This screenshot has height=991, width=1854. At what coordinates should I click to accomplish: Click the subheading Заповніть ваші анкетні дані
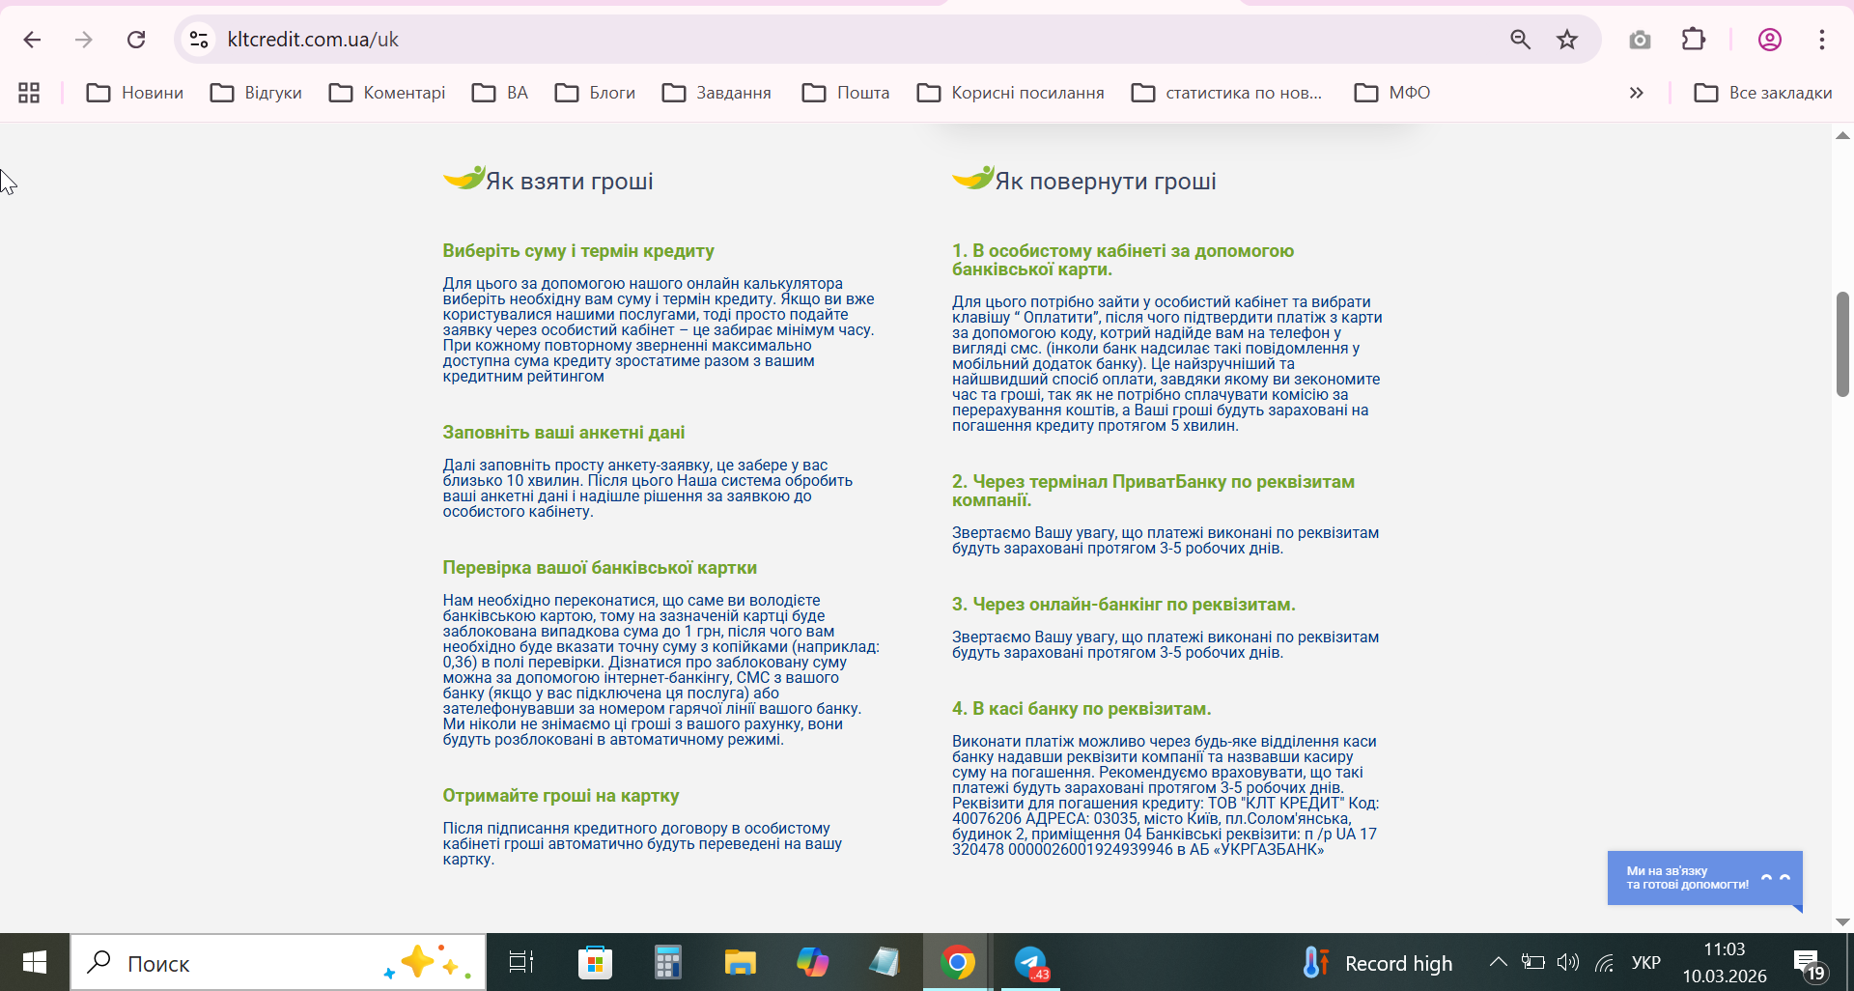tap(564, 433)
